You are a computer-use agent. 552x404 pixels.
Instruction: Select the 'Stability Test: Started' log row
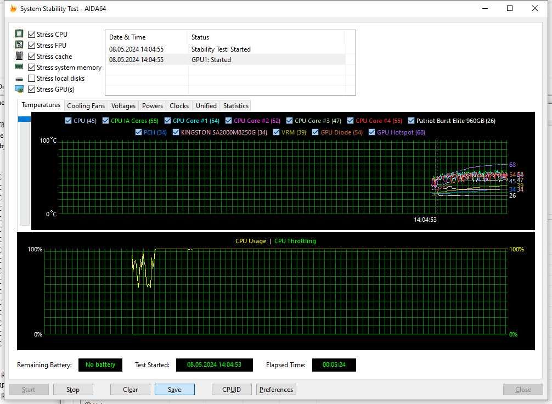pyautogui.click(x=226, y=49)
